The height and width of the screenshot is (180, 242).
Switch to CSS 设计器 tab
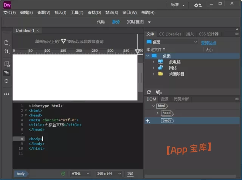pos(208,34)
